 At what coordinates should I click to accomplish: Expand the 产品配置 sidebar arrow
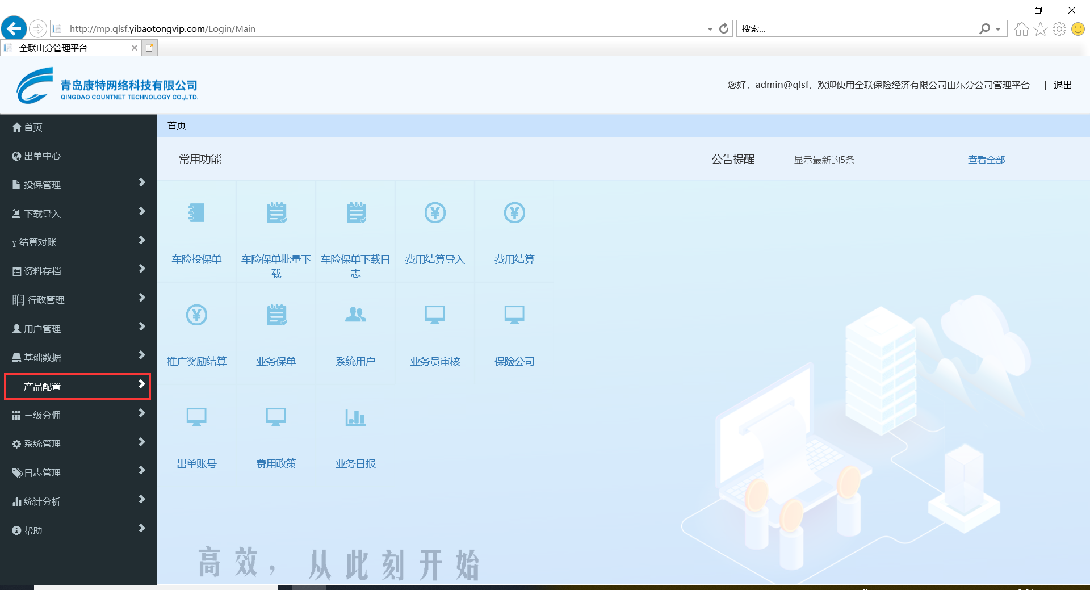coord(142,384)
